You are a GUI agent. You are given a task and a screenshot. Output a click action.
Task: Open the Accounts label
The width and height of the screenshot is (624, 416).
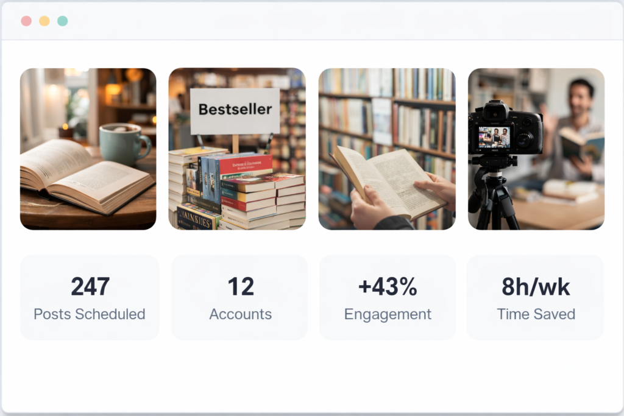pyautogui.click(x=240, y=314)
